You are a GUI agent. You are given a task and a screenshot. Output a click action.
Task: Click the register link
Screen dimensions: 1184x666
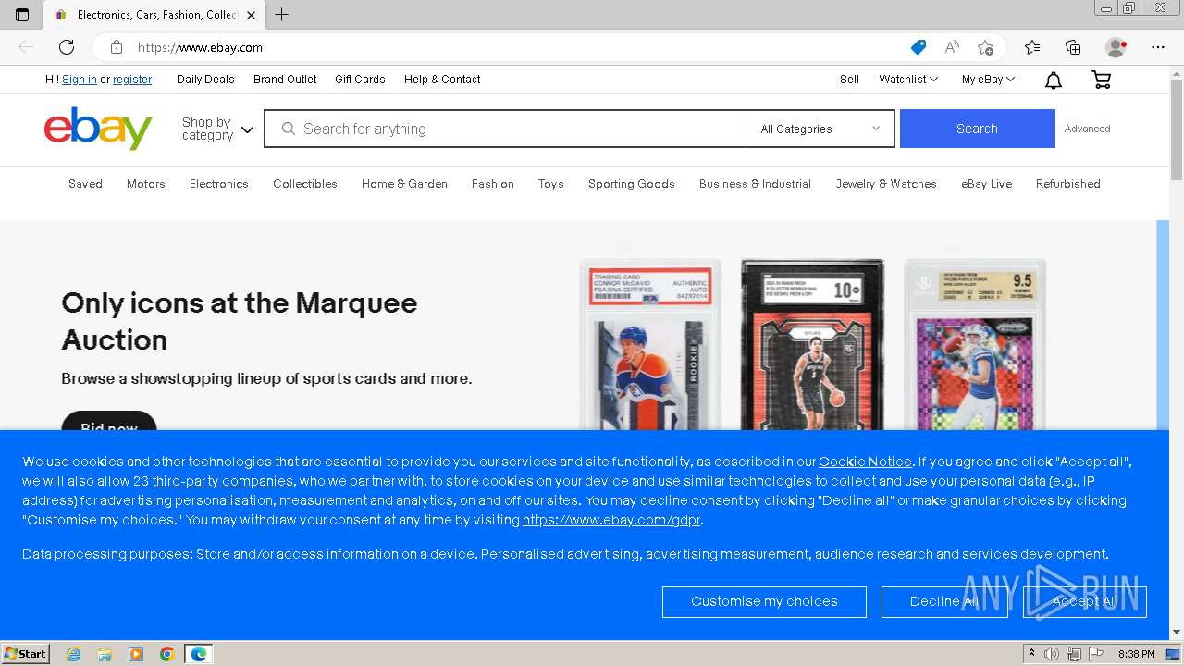pos(132,80)
